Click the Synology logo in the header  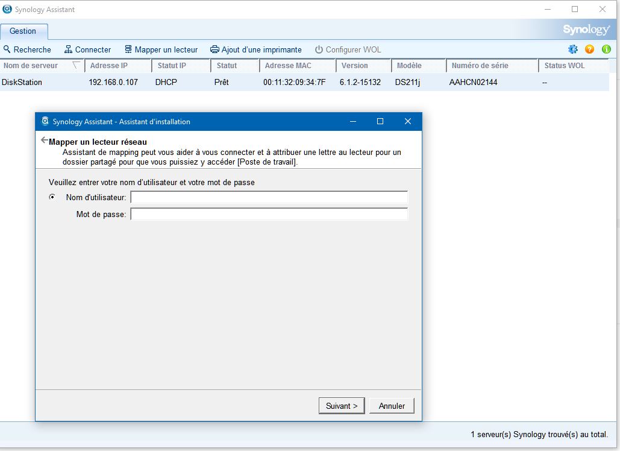pos(586,30)
